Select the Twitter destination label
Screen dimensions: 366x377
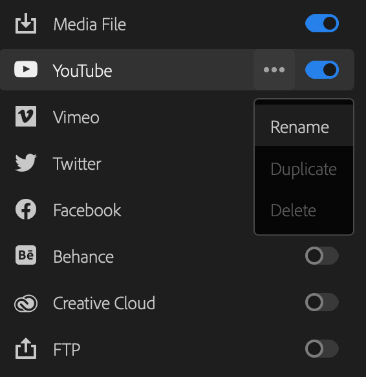click(77, 164)
